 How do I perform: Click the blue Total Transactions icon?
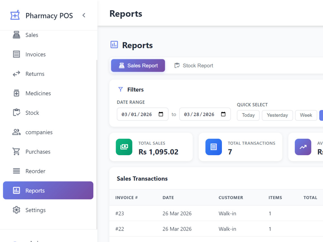coord(214,147)
